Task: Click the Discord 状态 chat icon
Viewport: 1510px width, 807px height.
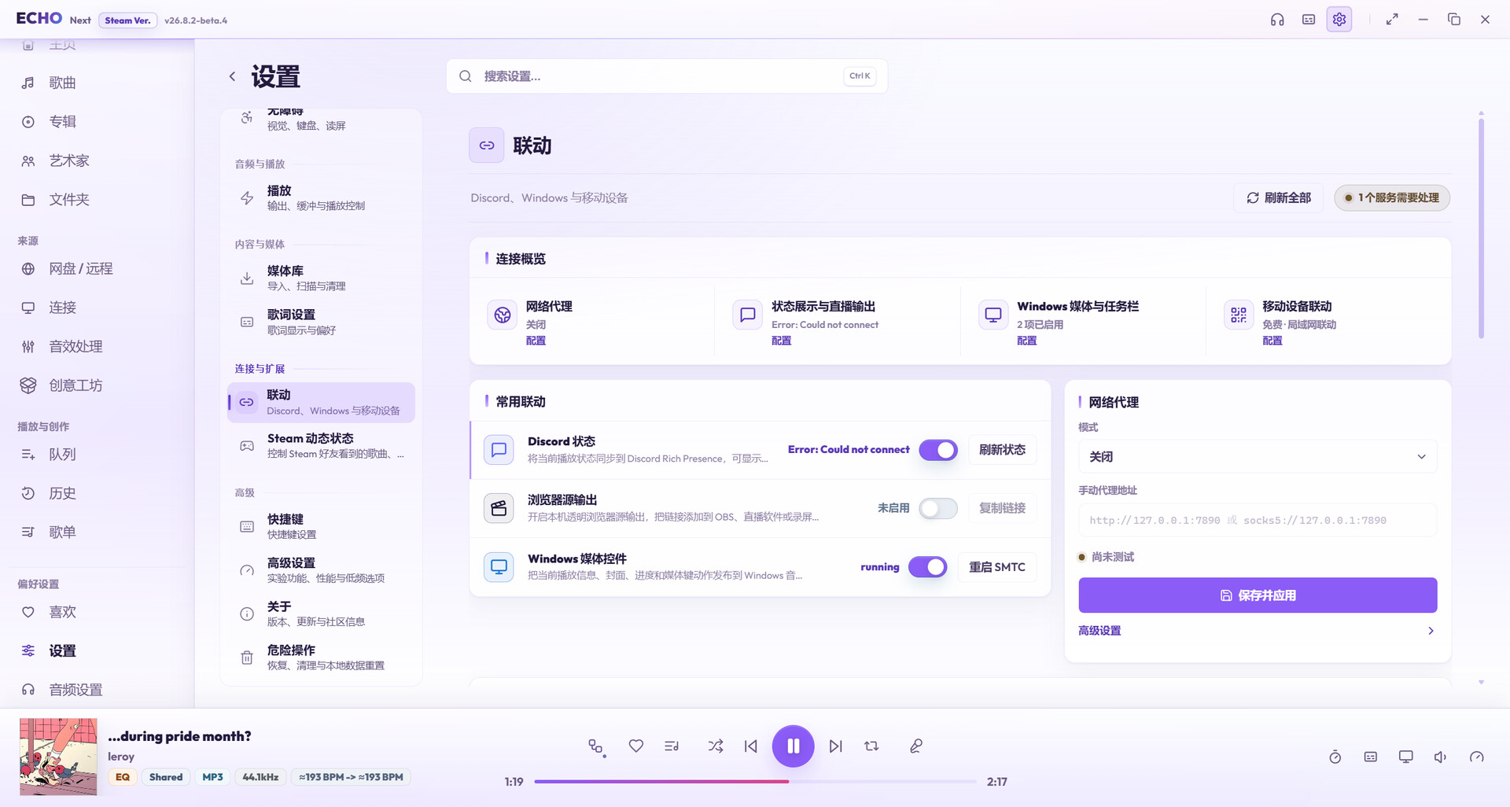Action: tap(499, 450)
